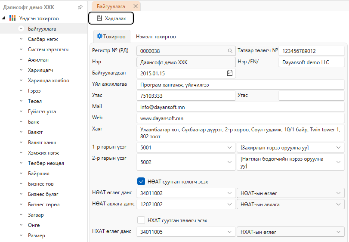Open Гэрээ in the sidebar

[x=34, y=90]
